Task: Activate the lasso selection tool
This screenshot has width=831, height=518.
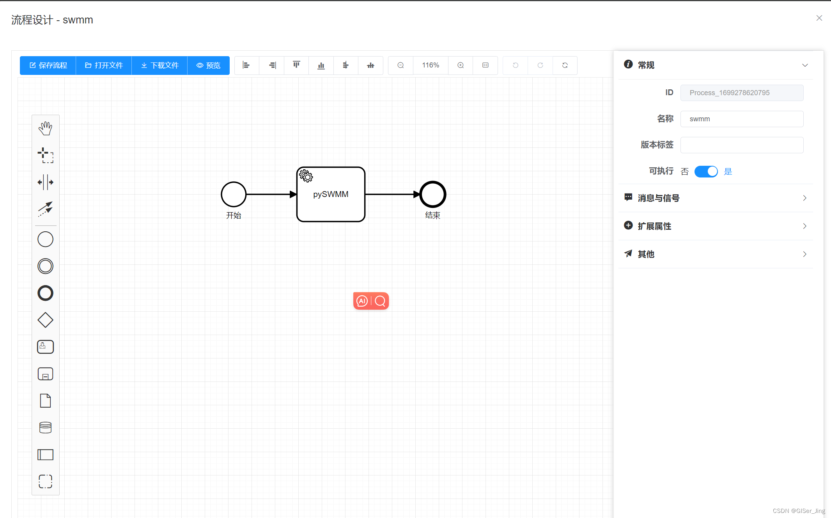Action: coord(45,155)
